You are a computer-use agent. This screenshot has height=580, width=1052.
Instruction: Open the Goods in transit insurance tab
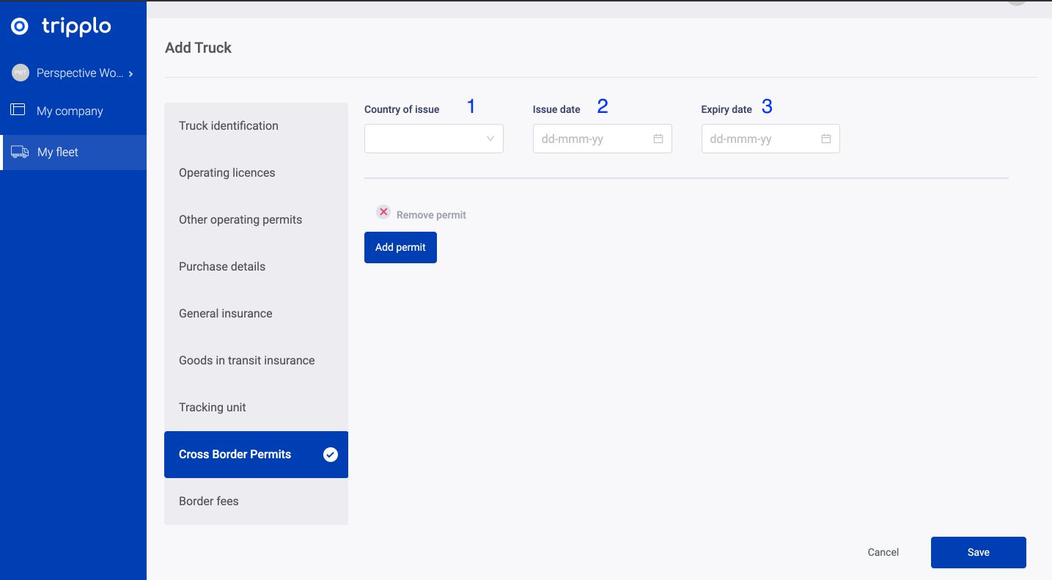(246, 361)
